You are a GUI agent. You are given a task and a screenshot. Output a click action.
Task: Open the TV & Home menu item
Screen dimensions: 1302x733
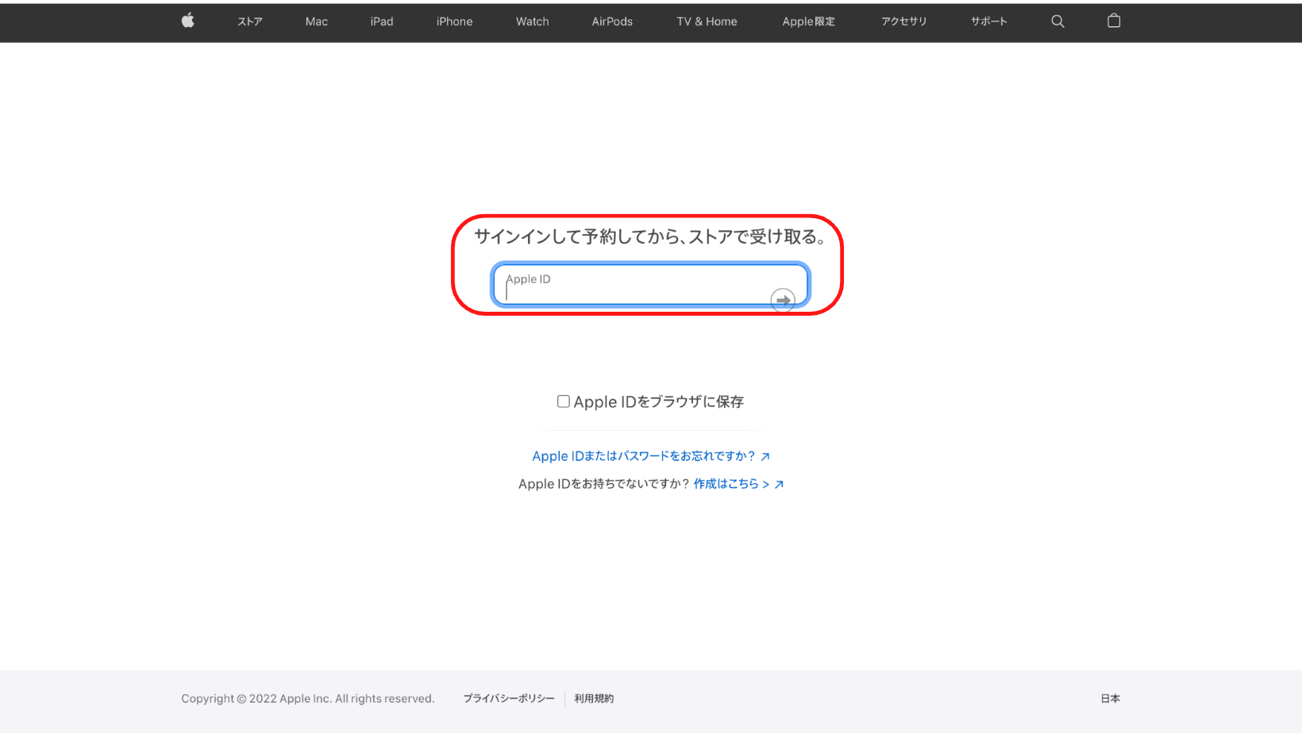(707, 21)
